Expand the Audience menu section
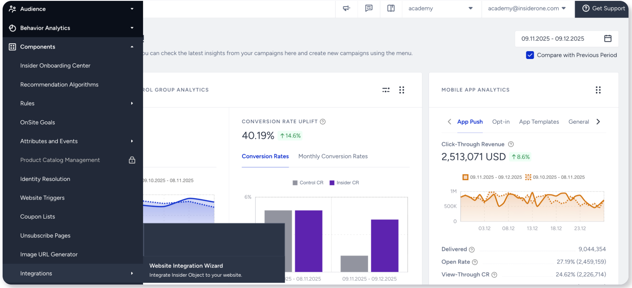Image resolution: width=632 pixels, height=288 pixels. (x=132, y=9)
